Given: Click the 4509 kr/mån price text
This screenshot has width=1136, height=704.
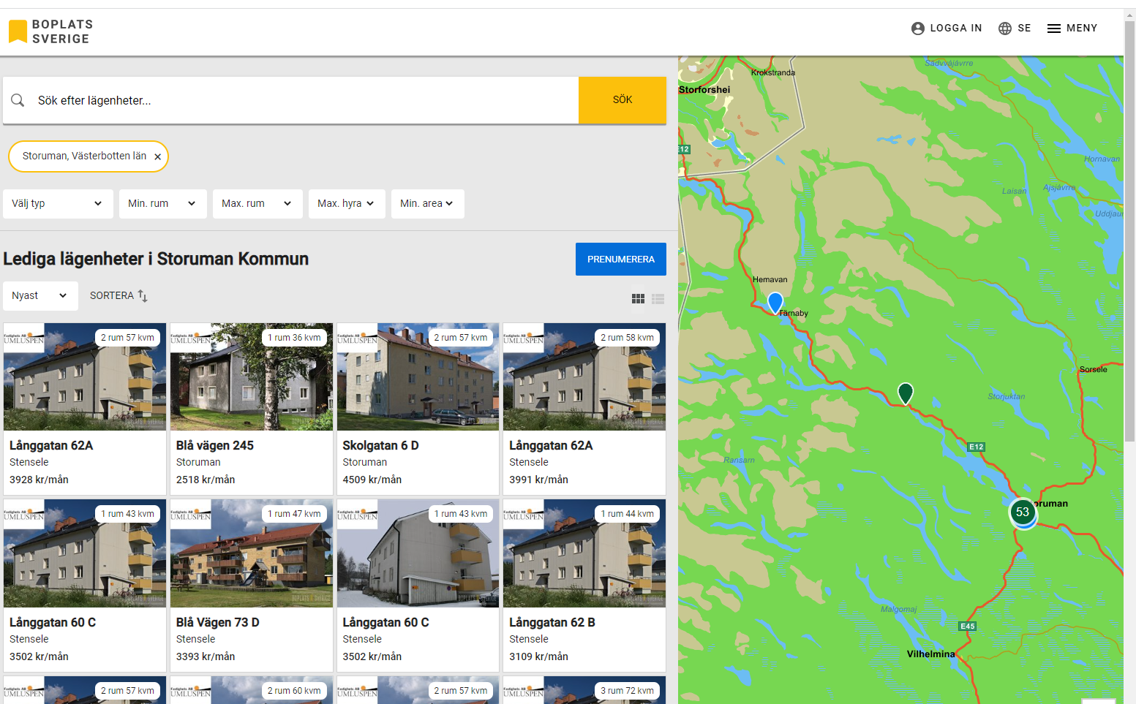Looking at the screenshot, I should (x=372, y=480).
